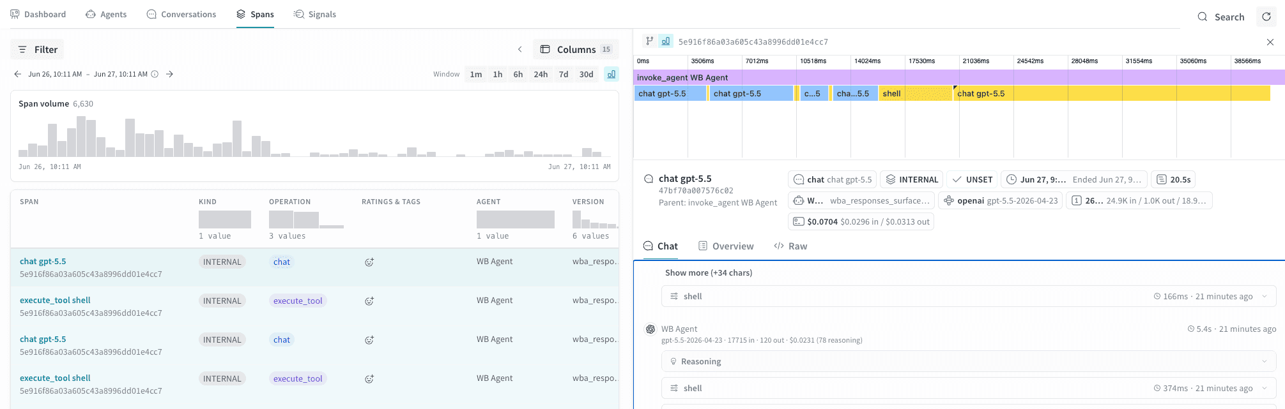Switch to the Signals tab
1285x409 pixels.
point(314,14)
